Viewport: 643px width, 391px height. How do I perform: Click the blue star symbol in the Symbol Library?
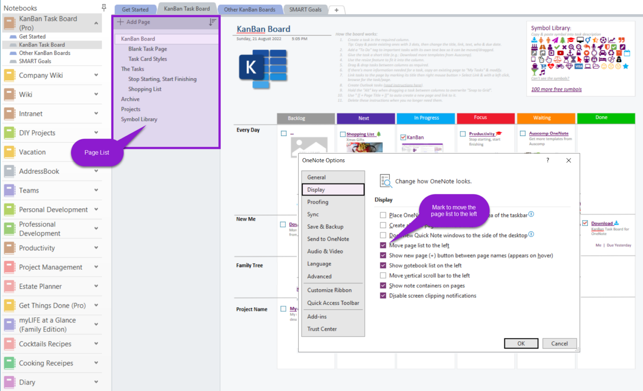pos(625,66)
